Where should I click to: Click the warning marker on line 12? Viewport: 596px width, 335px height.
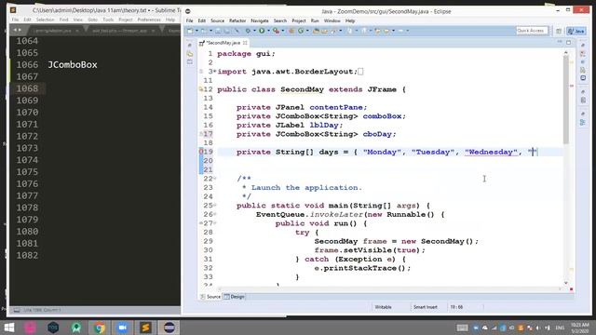point(201,89)
